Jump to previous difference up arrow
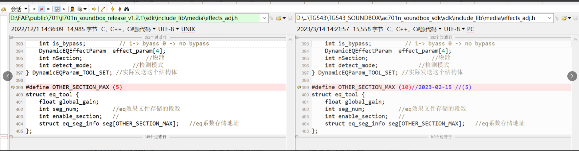 [120, 9]
